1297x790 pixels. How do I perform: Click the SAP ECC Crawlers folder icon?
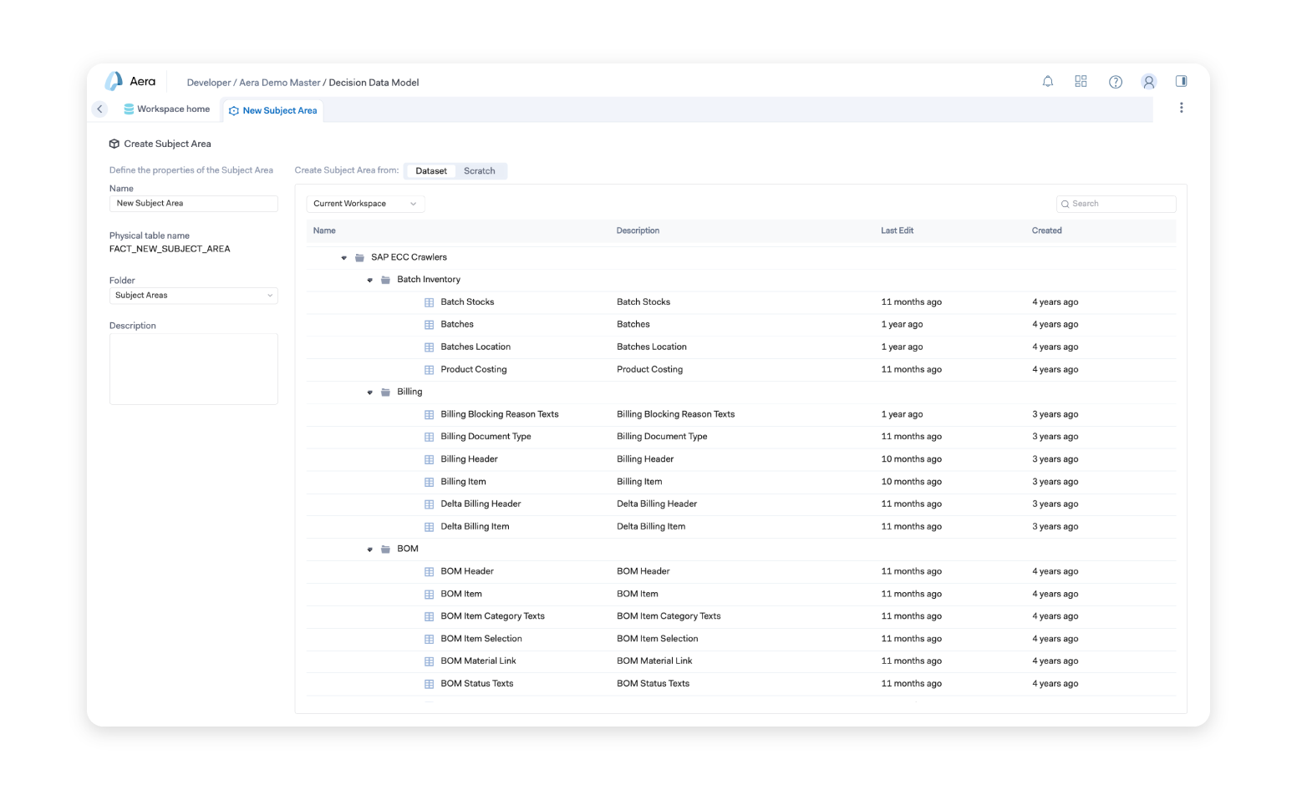click(360, 257)
